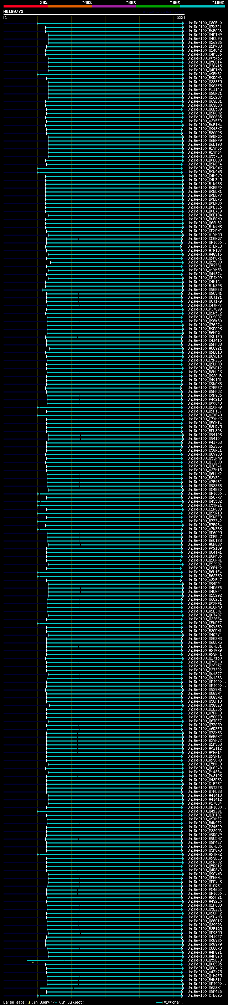Select label UniRef100_P11145
This screenshot has width=228, height=1005.
tap(204, 89)
